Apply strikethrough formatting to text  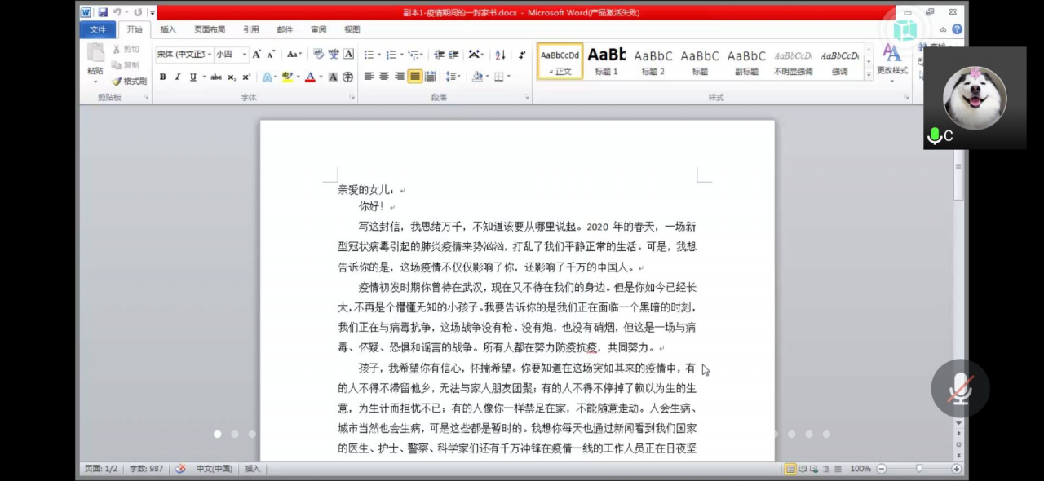click(216, 77)
